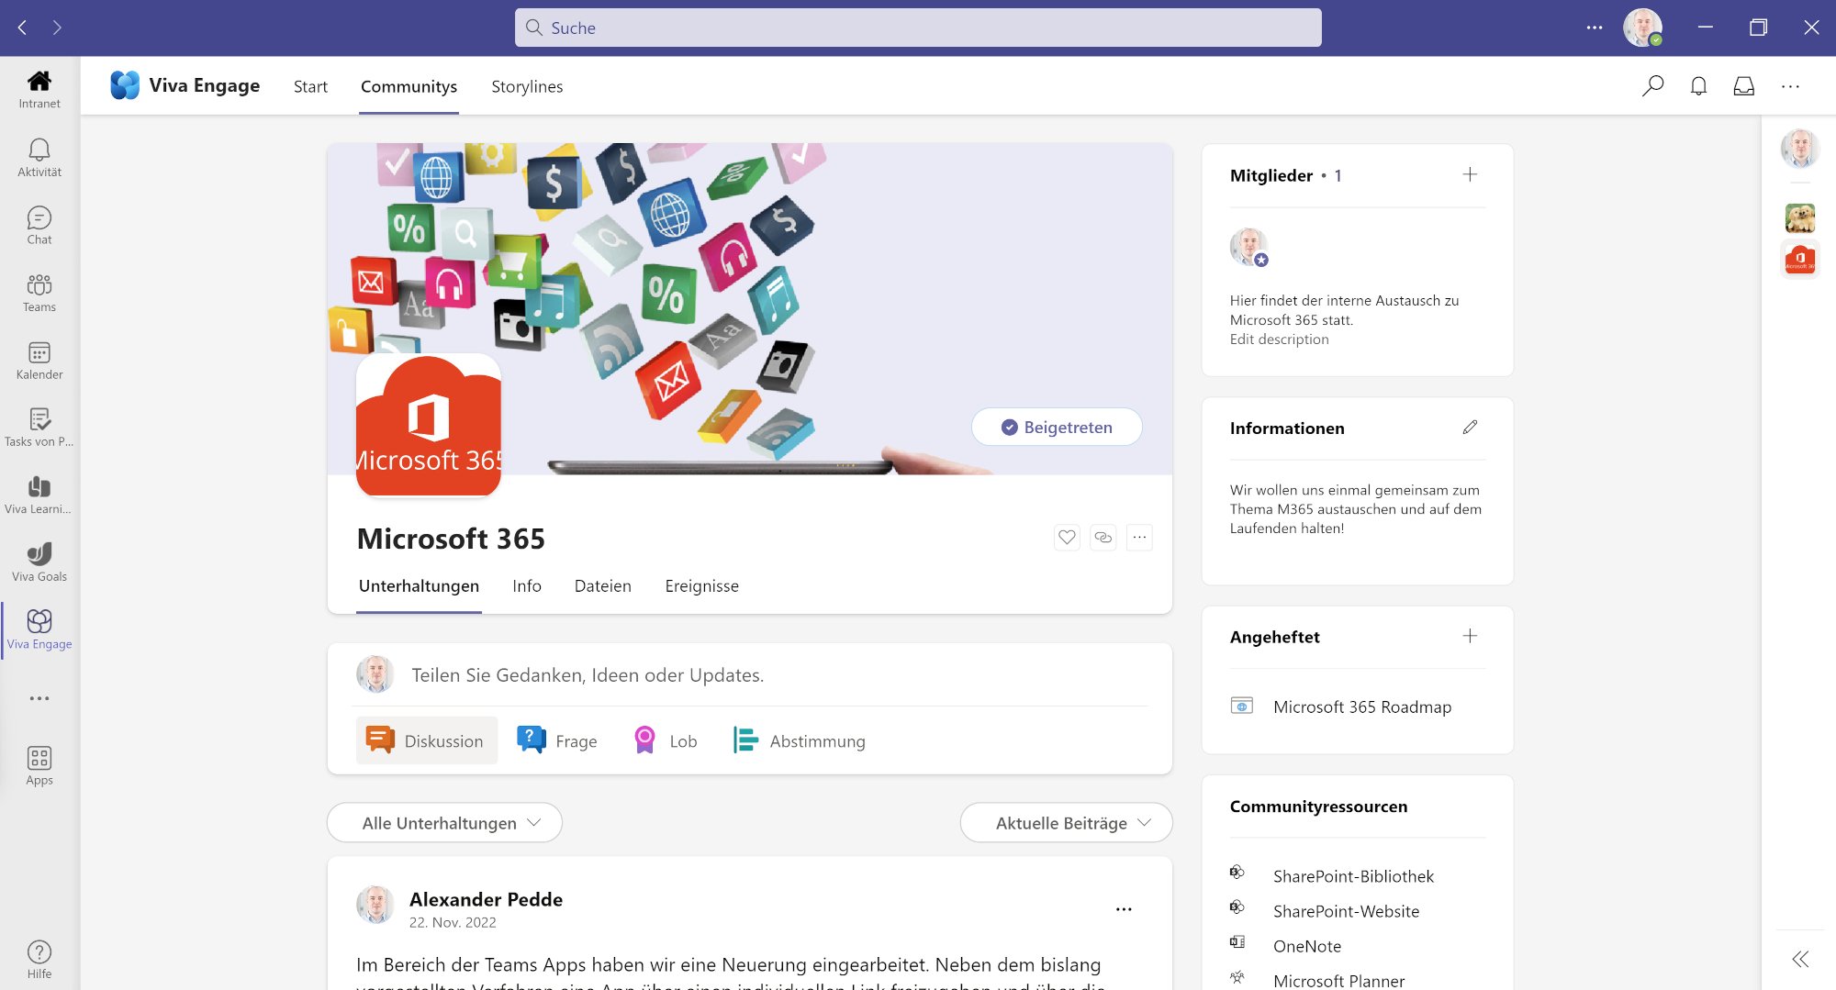Switch to the Info tab
Screen dimensions: 1836x990
(527, 586)
